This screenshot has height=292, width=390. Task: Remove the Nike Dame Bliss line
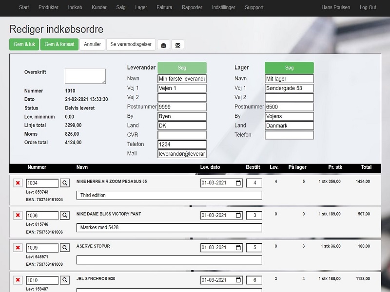tap(18, 215)
